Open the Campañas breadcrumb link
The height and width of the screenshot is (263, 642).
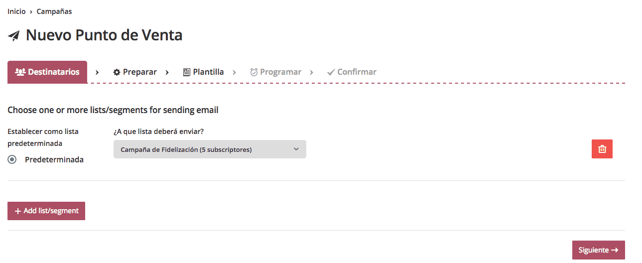[x=54, y=11]
